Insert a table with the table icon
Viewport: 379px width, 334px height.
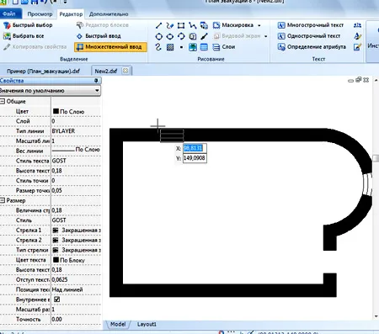(204, 47)
